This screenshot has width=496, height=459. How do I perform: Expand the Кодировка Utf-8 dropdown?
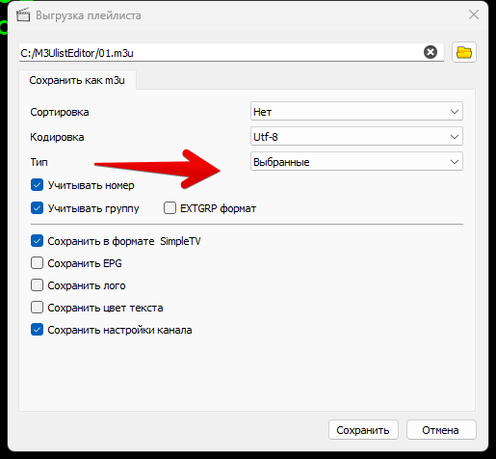pyautogui.click(x=356, y=136)
